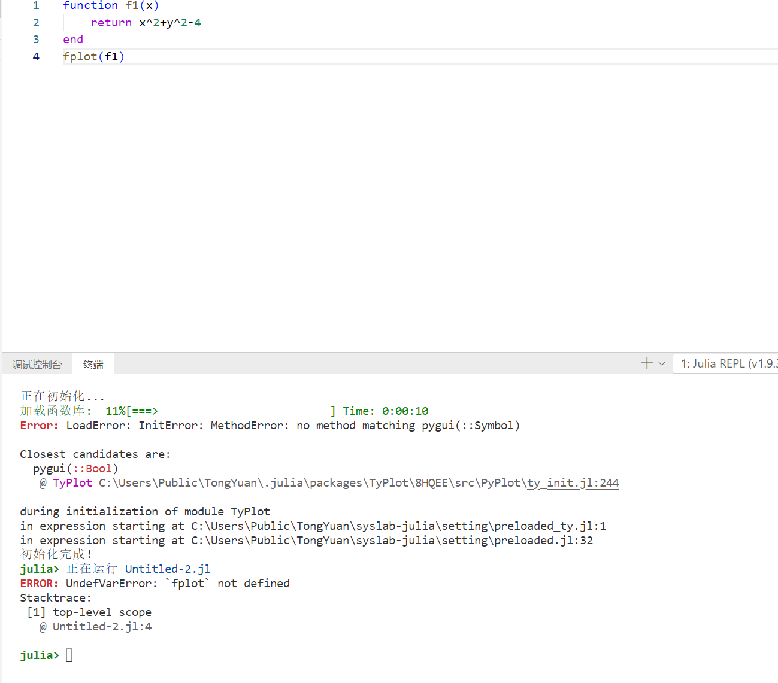
Task: Click editor line number 3
Action: 36,40
